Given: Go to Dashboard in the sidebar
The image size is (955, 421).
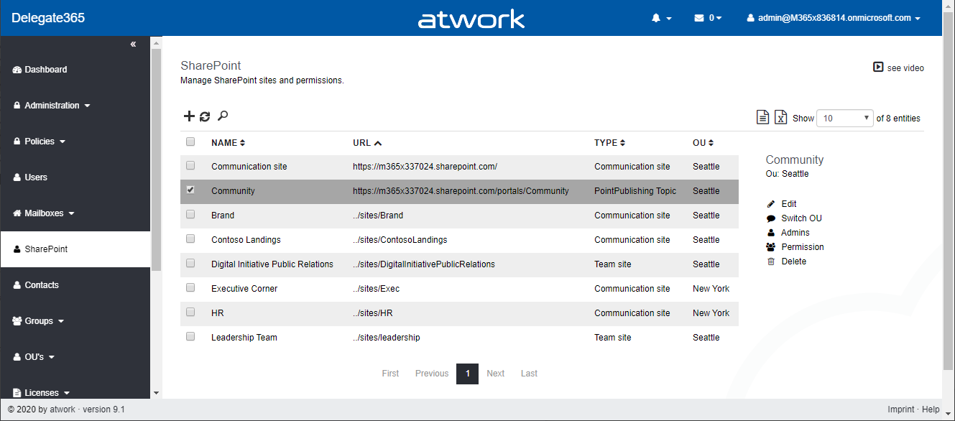Looking at the screenshot, I should tap(45, 70).
